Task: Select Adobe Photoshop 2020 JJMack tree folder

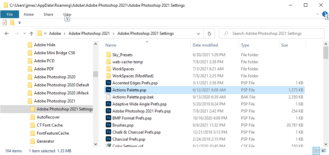Action: pos(58,93)
